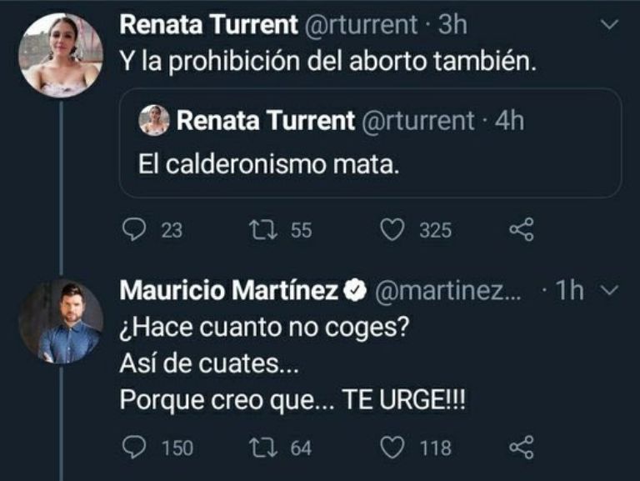Reply to Mauricio Martínez's tweet
The height and width of the screenshot is (481, 640).
tap(135, 448)
